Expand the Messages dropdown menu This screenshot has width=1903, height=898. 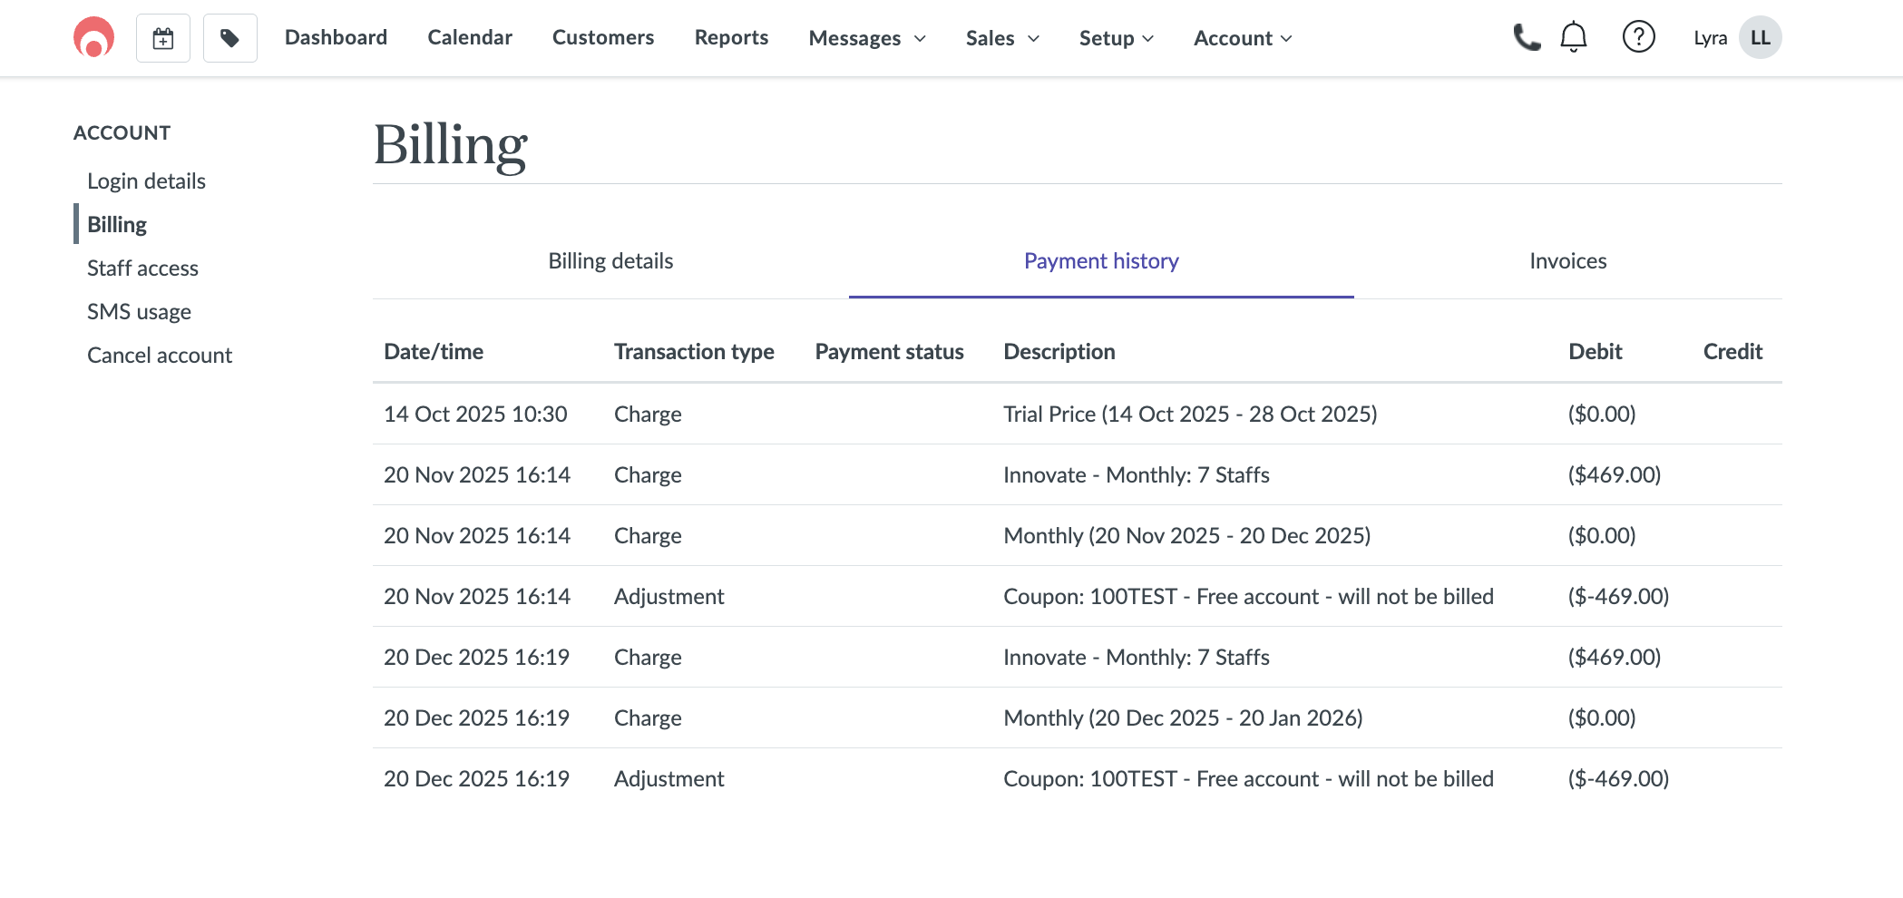pyautogui.click(x=866, y=38)
